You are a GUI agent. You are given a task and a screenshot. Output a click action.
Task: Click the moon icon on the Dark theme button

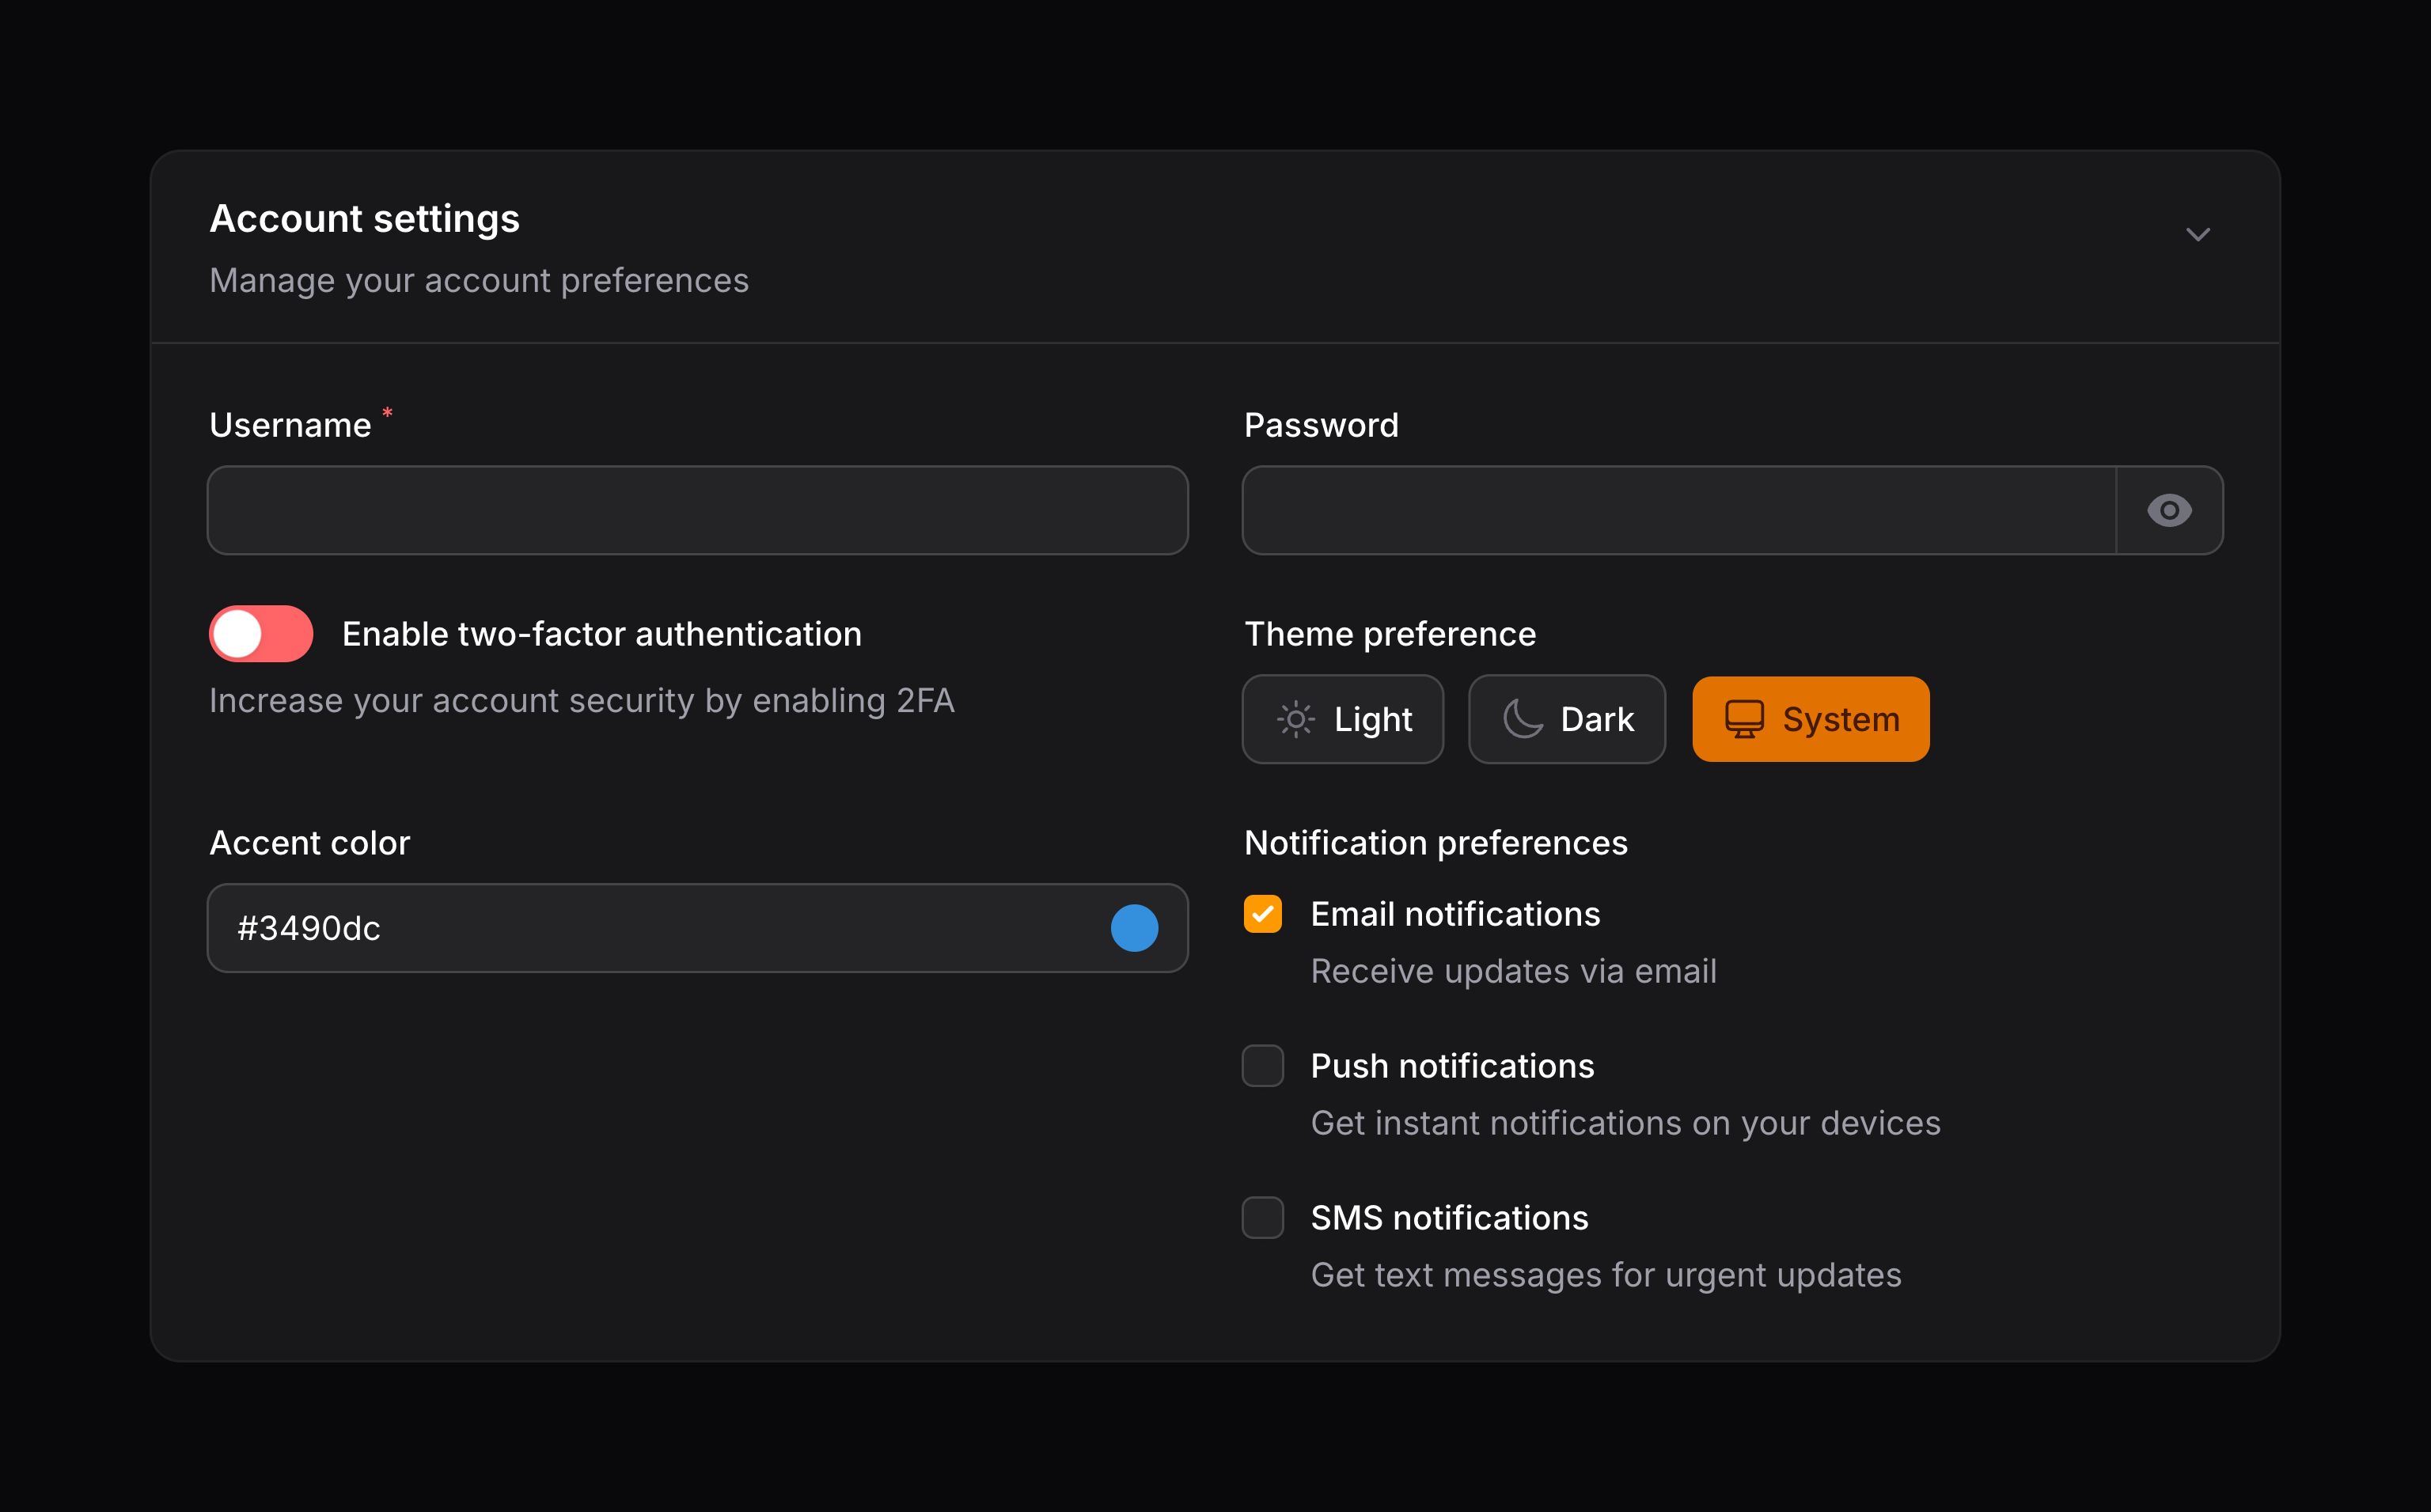[1521, 719]
